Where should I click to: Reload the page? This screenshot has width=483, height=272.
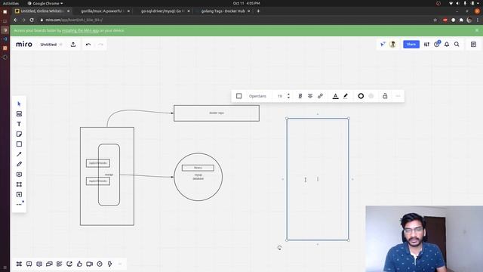point(32,20)
